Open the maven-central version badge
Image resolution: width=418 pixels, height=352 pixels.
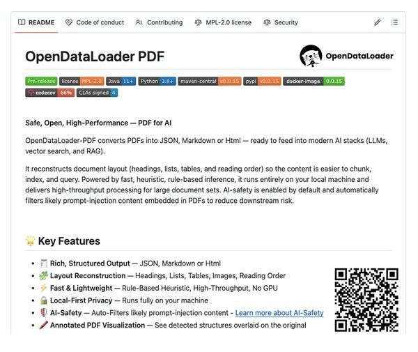pyautogui.click(x=210, y=81)
